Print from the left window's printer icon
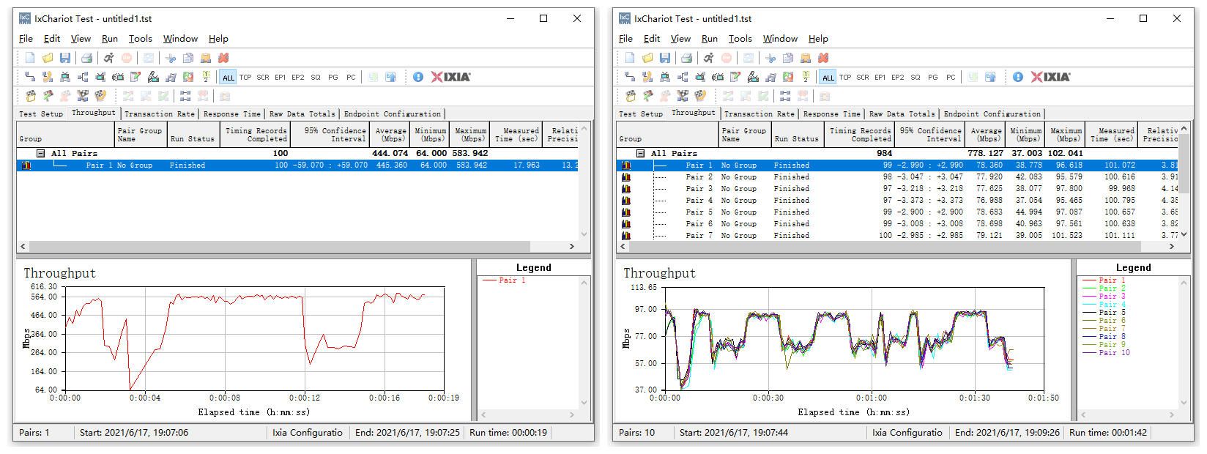 pyautogui.click(x=86, y=58)
